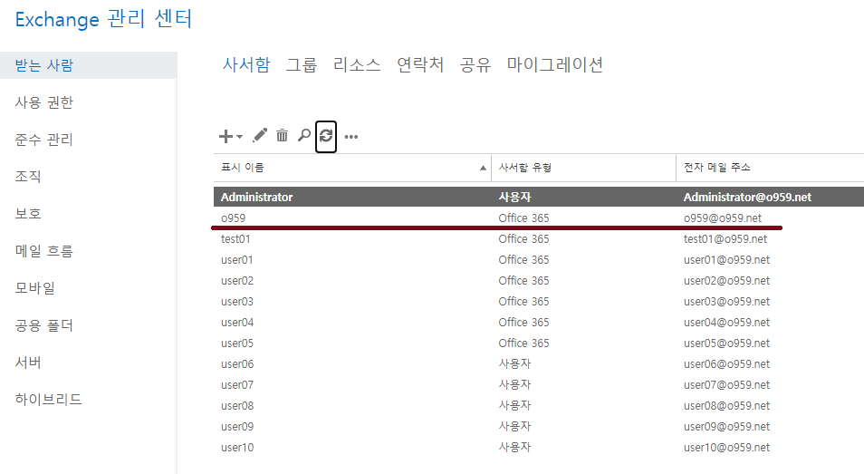Select the test01 mailbox row
The height and width of the screenshot is (474, 864).
click(x=539, y=238)
